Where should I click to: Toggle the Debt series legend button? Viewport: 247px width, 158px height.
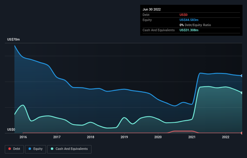[x=14, y=149]
